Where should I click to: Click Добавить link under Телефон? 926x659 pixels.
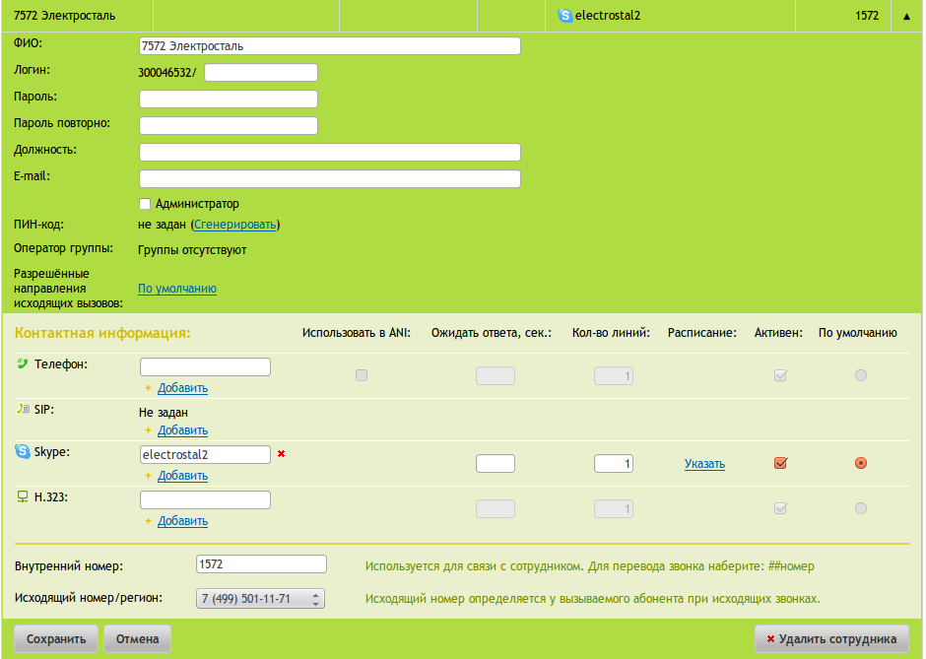[x=182, y=388]
